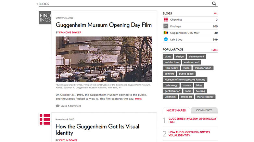Click the November 4, 2013 date
This screenshot has width=254, height=142.
pyautogui.click(x=65, y=119)
